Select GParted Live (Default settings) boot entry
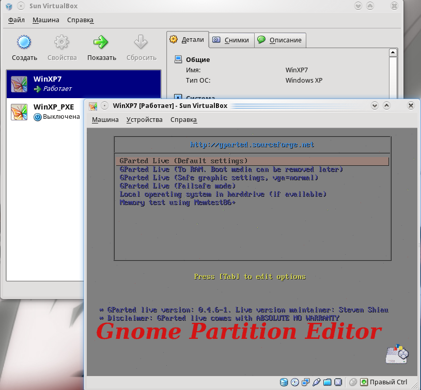This screenshot has height=390, width=421. 253,161
